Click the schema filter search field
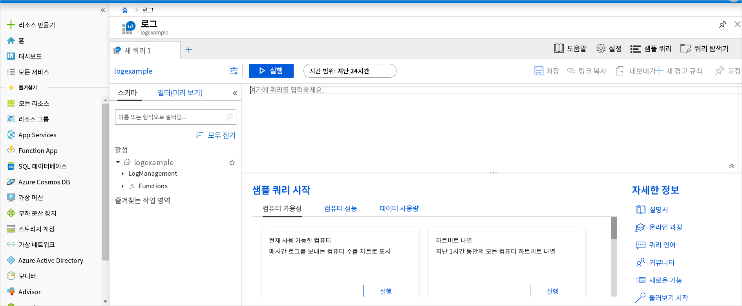This screenshot has width=742, height=306. coord(175,117)
